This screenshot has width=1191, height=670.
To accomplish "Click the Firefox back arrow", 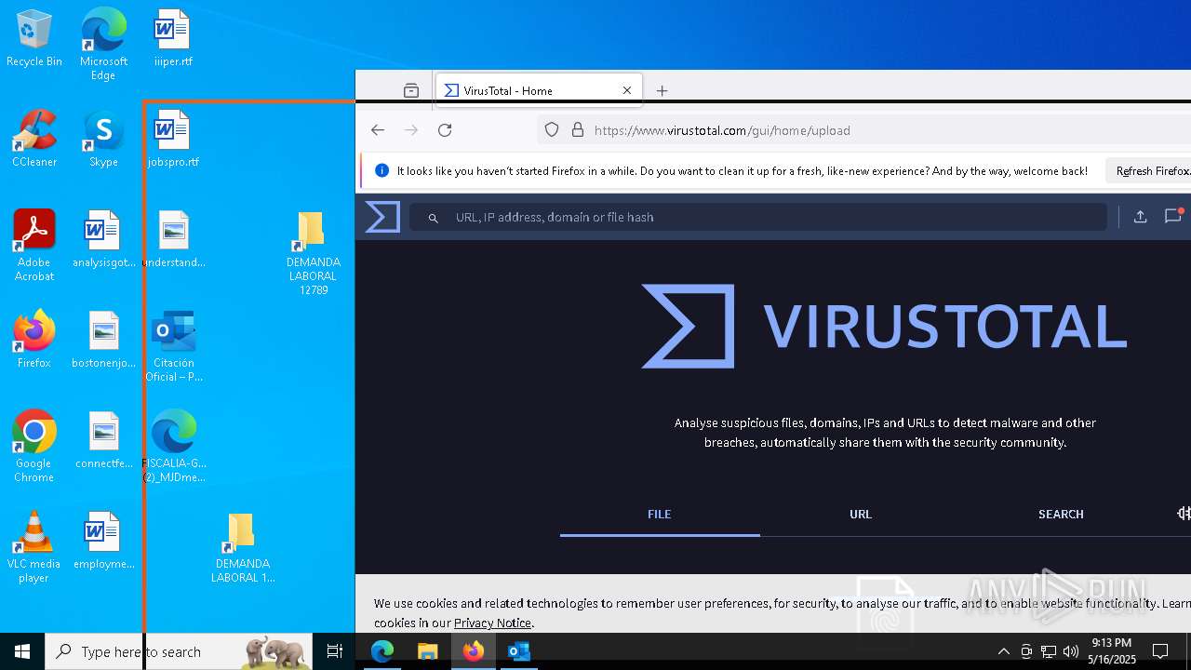I will pyautogui.click(x=378, y=130).
